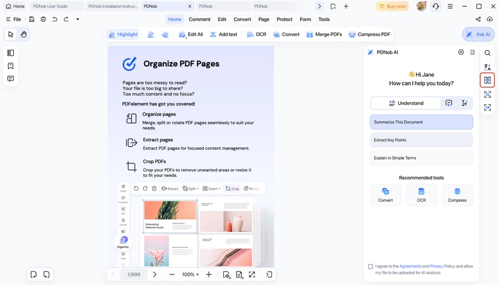Screen dimensions: 499x285
Task: Select the Merge PDFs tool
Action: pos(324,34)
